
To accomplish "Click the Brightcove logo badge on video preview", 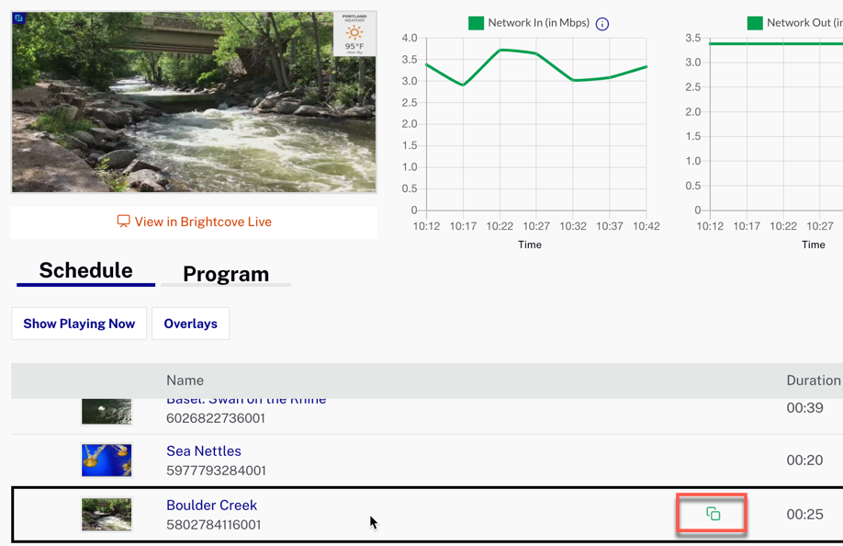I will [18, 18].
